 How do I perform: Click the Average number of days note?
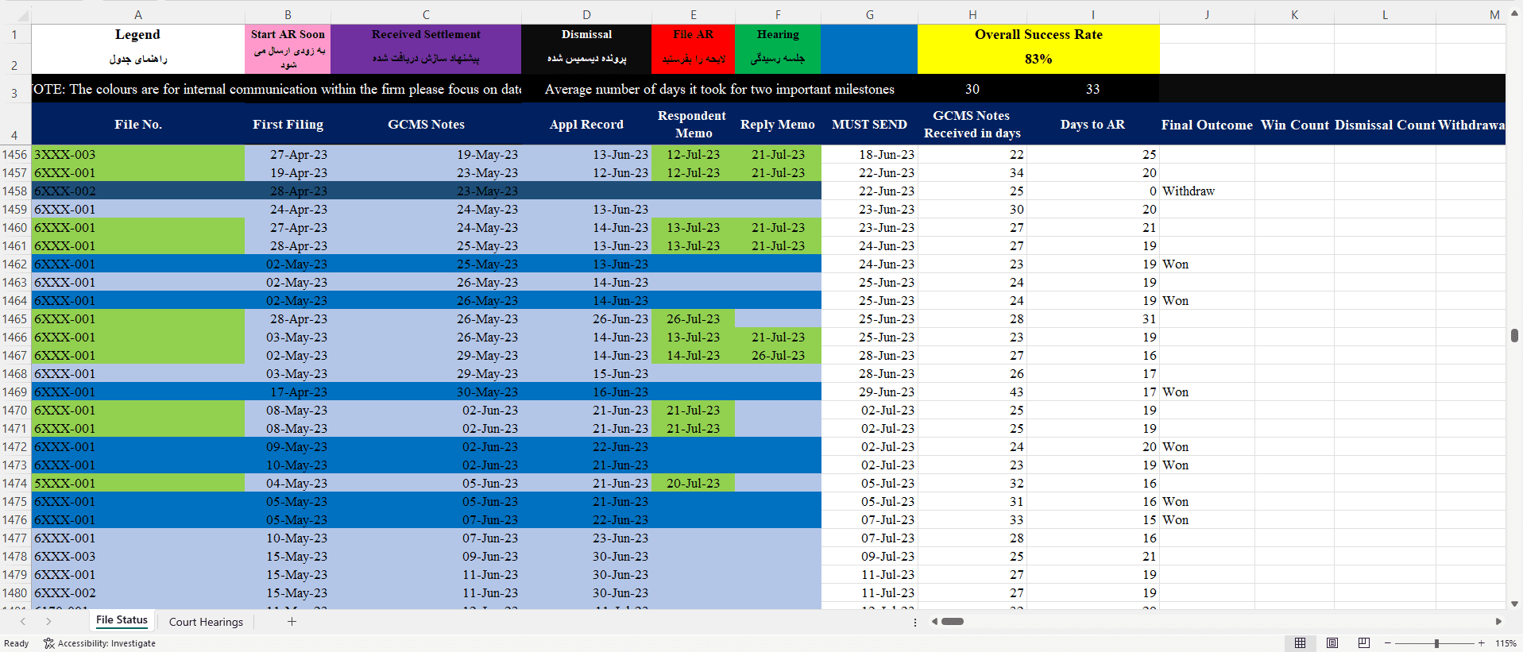tap(720, 90)
